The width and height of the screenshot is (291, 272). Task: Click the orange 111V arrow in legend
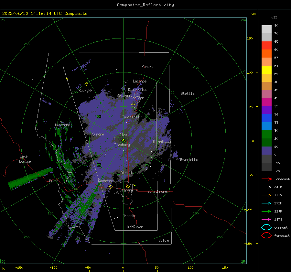point(266,195)
